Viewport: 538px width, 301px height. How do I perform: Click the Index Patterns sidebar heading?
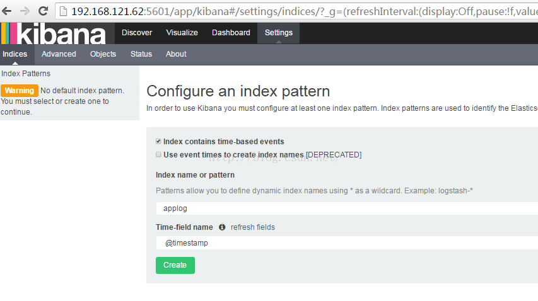[x=26, y=74]
